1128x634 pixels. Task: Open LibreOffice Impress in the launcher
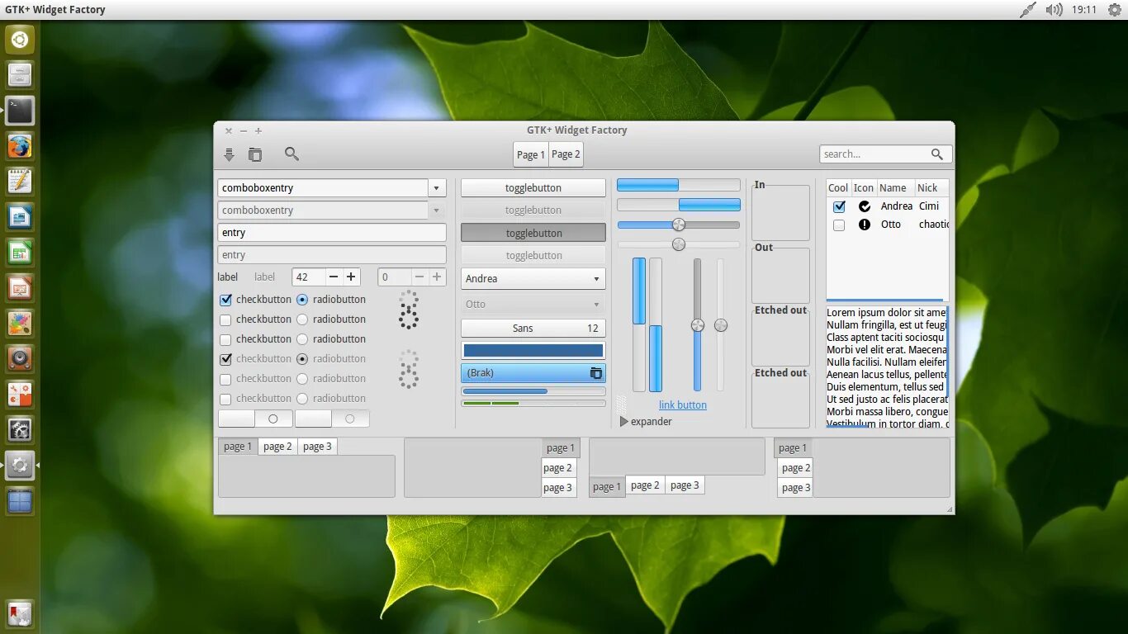point(20,288)
